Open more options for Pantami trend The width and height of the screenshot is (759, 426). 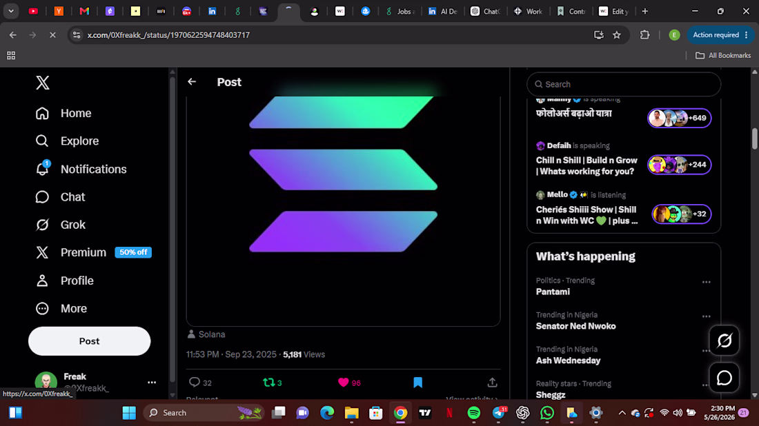point(707,282)
